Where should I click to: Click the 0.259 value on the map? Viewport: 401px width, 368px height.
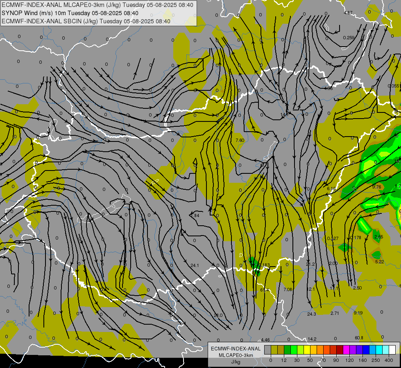coord(349,38)
